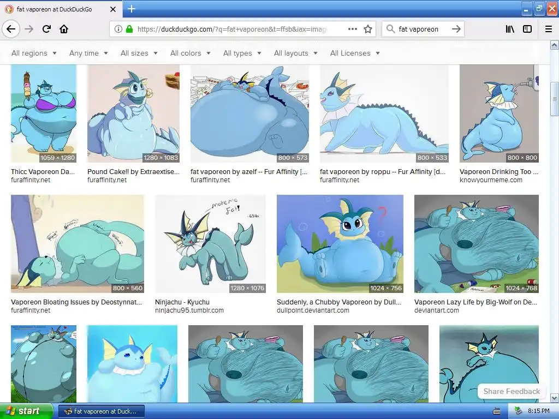Viewport: 559px width, 419px height.
Task: Open the Windows start menu
Action: (x=26, y=411)
